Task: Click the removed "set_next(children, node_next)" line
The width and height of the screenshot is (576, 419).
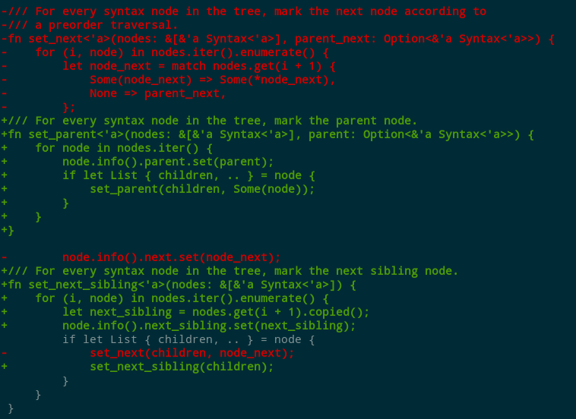Action: coord(191,353)
